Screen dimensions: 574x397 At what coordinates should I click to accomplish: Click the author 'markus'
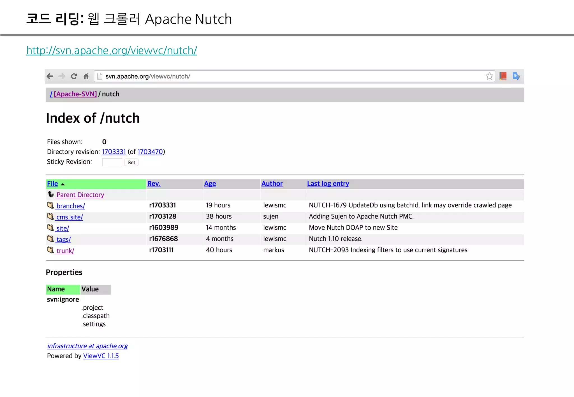(274, 250)
